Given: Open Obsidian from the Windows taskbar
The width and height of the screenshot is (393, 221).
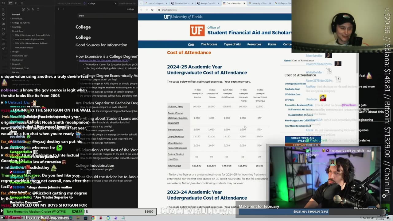Looking at the screenshot, I should (116, 218).
